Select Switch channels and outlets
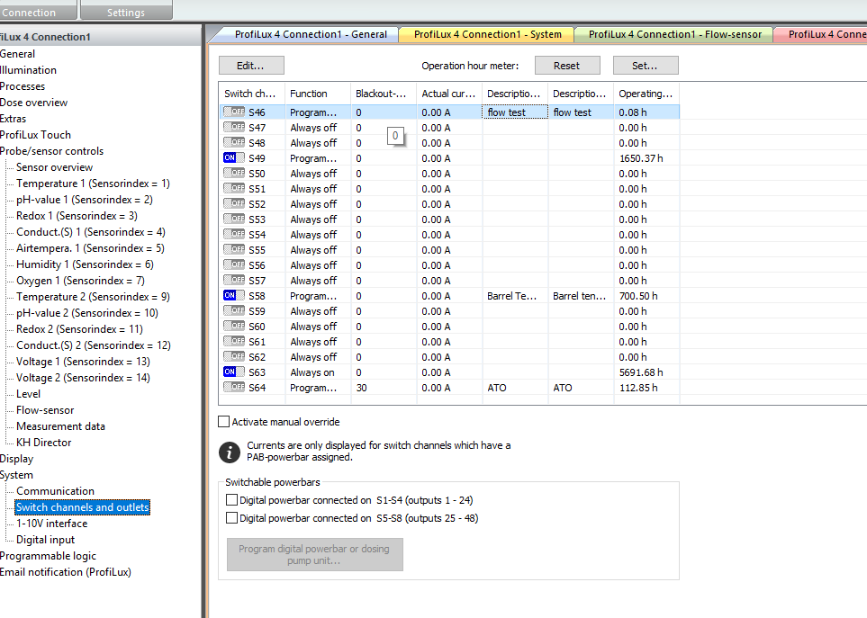 (x=83, y=507)
